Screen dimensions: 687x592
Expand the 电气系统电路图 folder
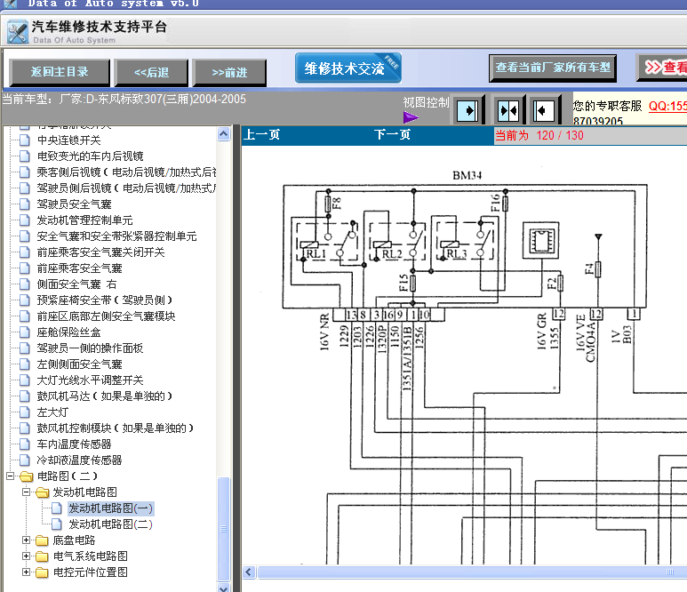click(x=27, y=556)
